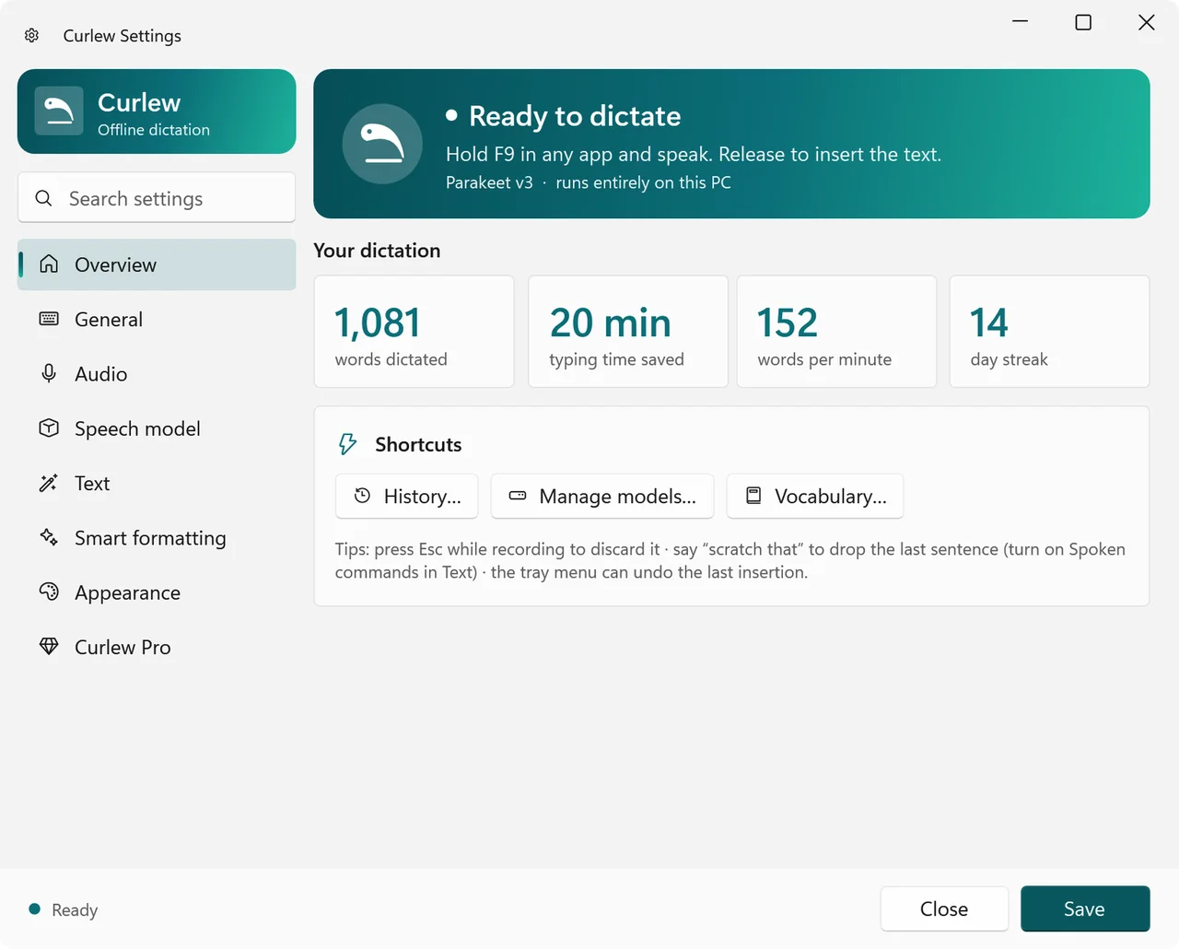The width and height of the screenshot is (1179, 949).
Task: Open Audio settings
Action: [x=157, y=373]
